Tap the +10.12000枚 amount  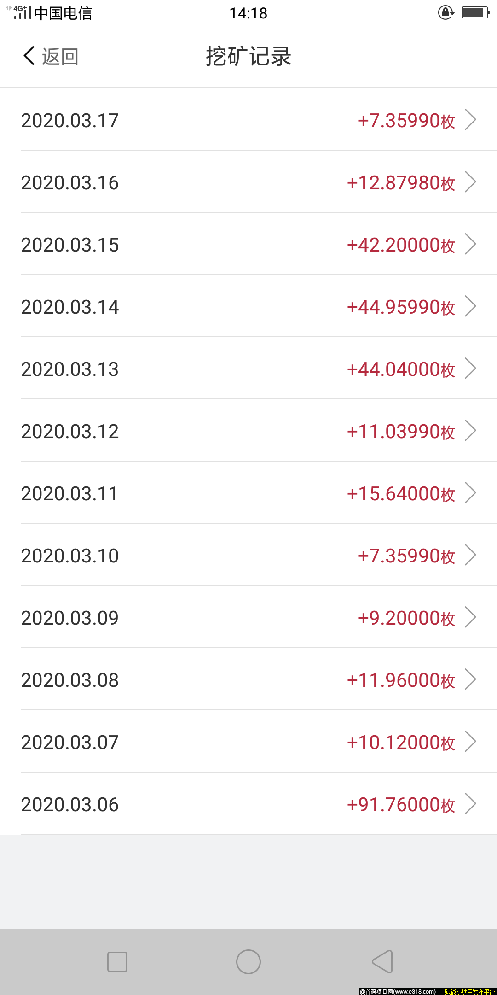tap(401, 742)
